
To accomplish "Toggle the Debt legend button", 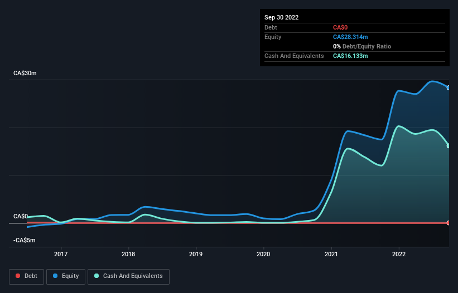I will coord(26,276).
